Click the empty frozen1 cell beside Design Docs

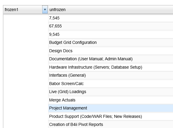coord(26,51)
